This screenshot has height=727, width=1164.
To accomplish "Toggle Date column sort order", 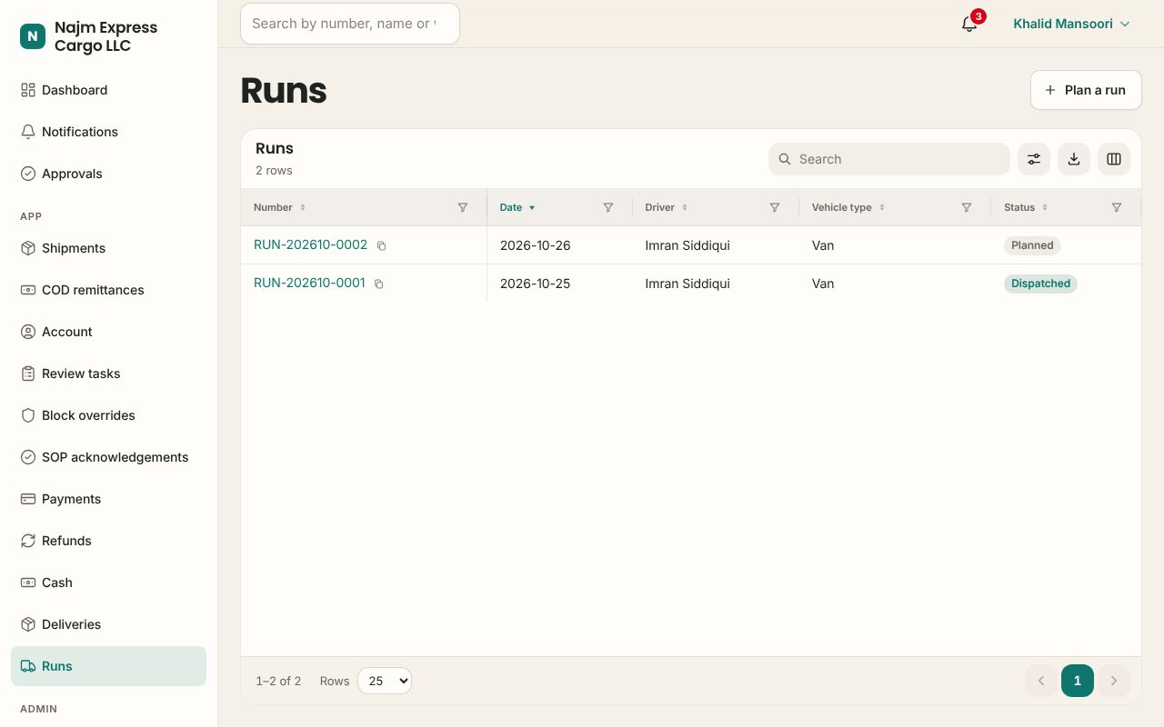I will pyautogui.click(x=517, y=207).
